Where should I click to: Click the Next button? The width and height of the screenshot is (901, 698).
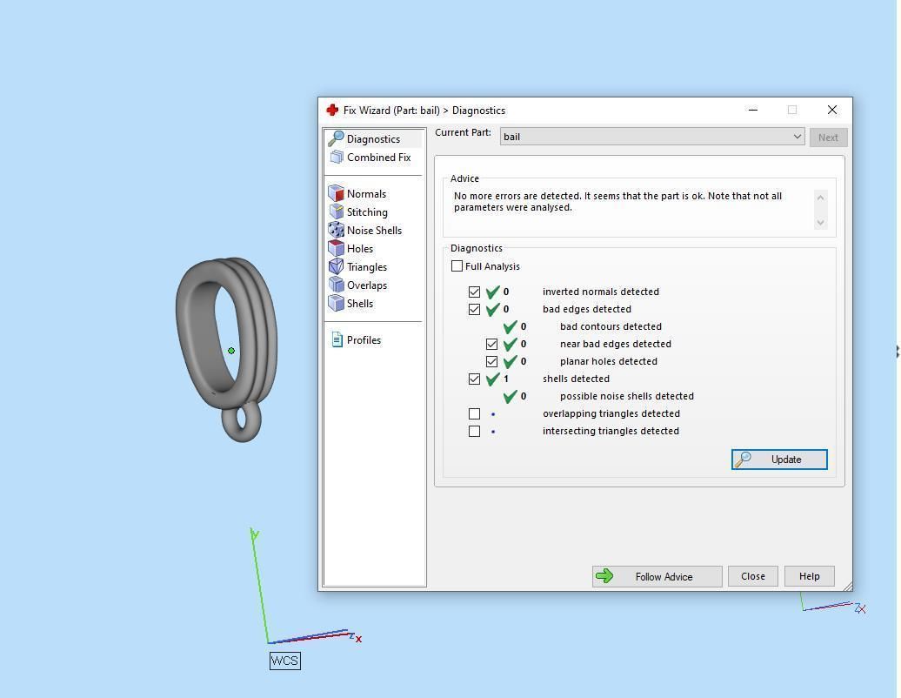828,138
